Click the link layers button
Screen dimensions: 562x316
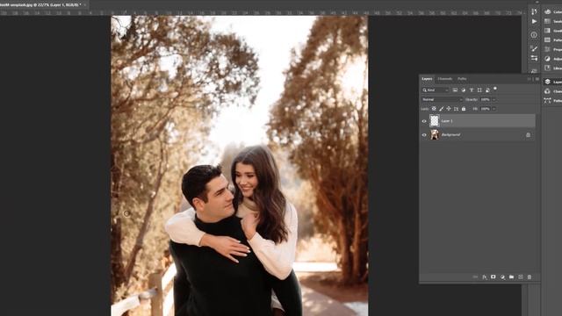(475, 277)
